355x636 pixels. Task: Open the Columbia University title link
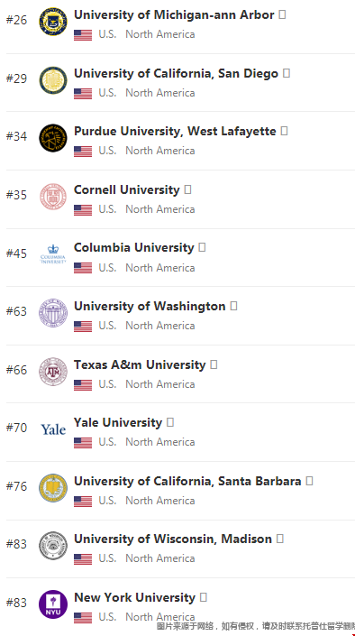[134, 247]
